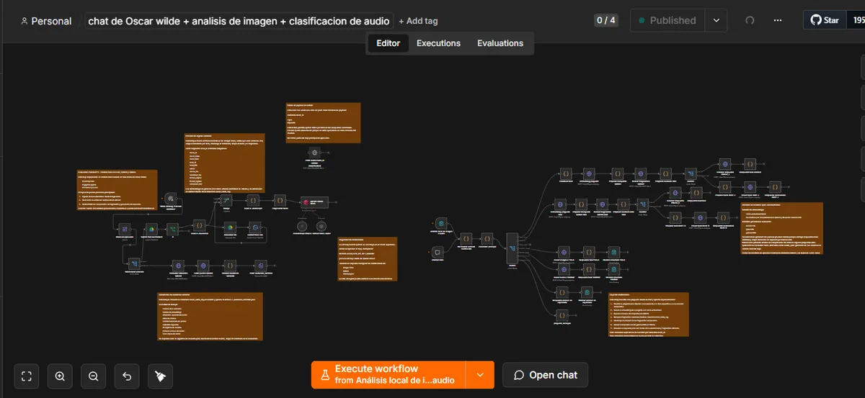Switch to the Editor tab

pyautogui.click(x=388, y=43)
